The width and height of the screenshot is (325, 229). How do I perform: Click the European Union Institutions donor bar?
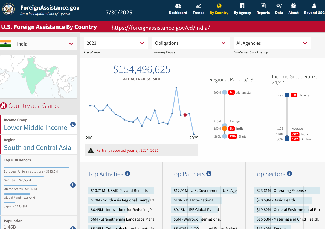coord(36,168)
